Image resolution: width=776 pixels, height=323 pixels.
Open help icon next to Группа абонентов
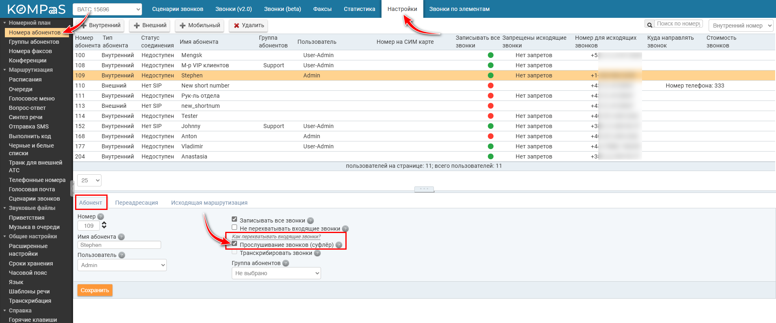pyautogui.click(x=286, y=263)
